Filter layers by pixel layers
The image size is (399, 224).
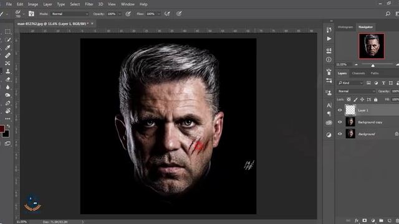tap(368, 83)
